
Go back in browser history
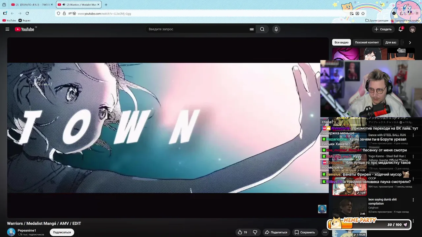click(12, 13)
